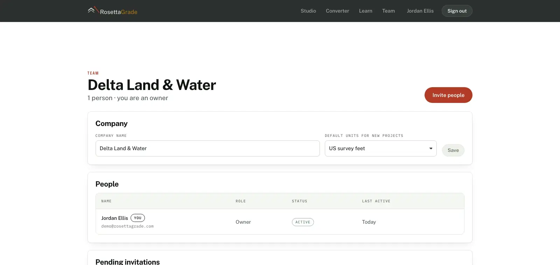
Task: Select Jordan Ellis name in People table
Action: 115,218
